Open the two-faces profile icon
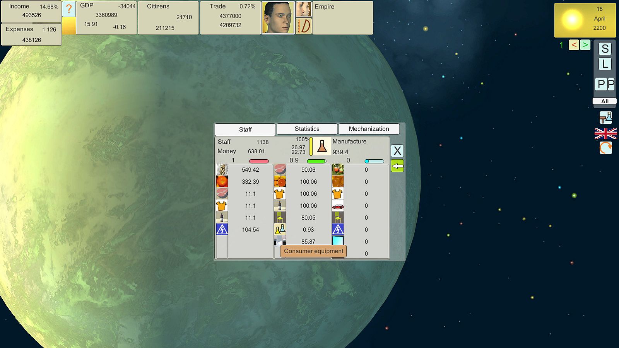The width and height of the screenshot is (619, 348). point(304,9)
